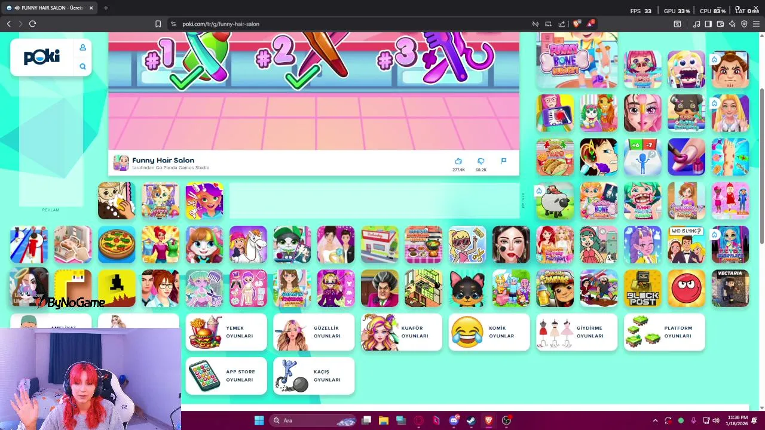Image resolution: width=765 pixels, height=430 pixels.
Task: Open OBS Studio from taskbar
Action: click(506, 420)
